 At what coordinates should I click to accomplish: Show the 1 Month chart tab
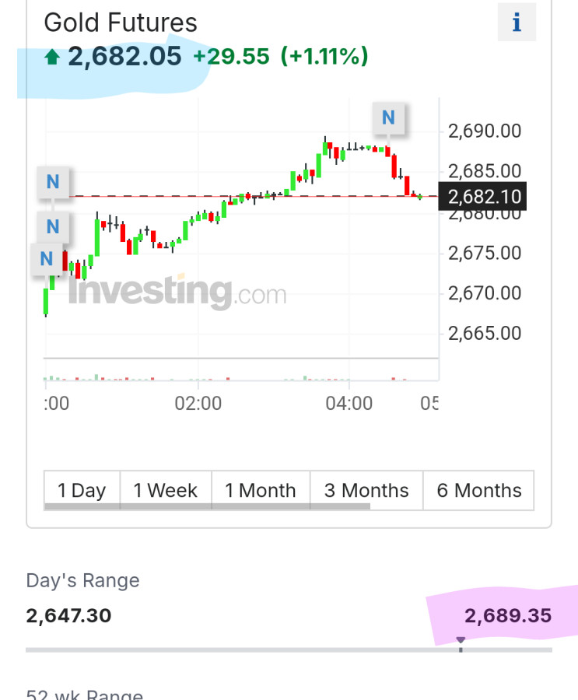261,490
